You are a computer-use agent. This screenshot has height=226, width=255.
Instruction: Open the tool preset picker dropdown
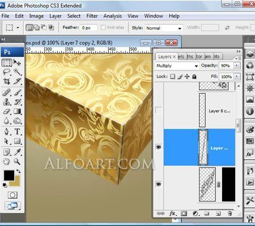click(x=18, y=28)
